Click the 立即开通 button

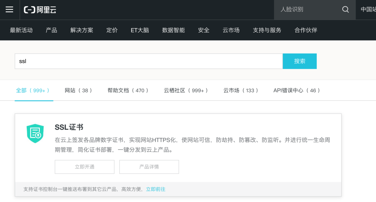coord(85,167)
